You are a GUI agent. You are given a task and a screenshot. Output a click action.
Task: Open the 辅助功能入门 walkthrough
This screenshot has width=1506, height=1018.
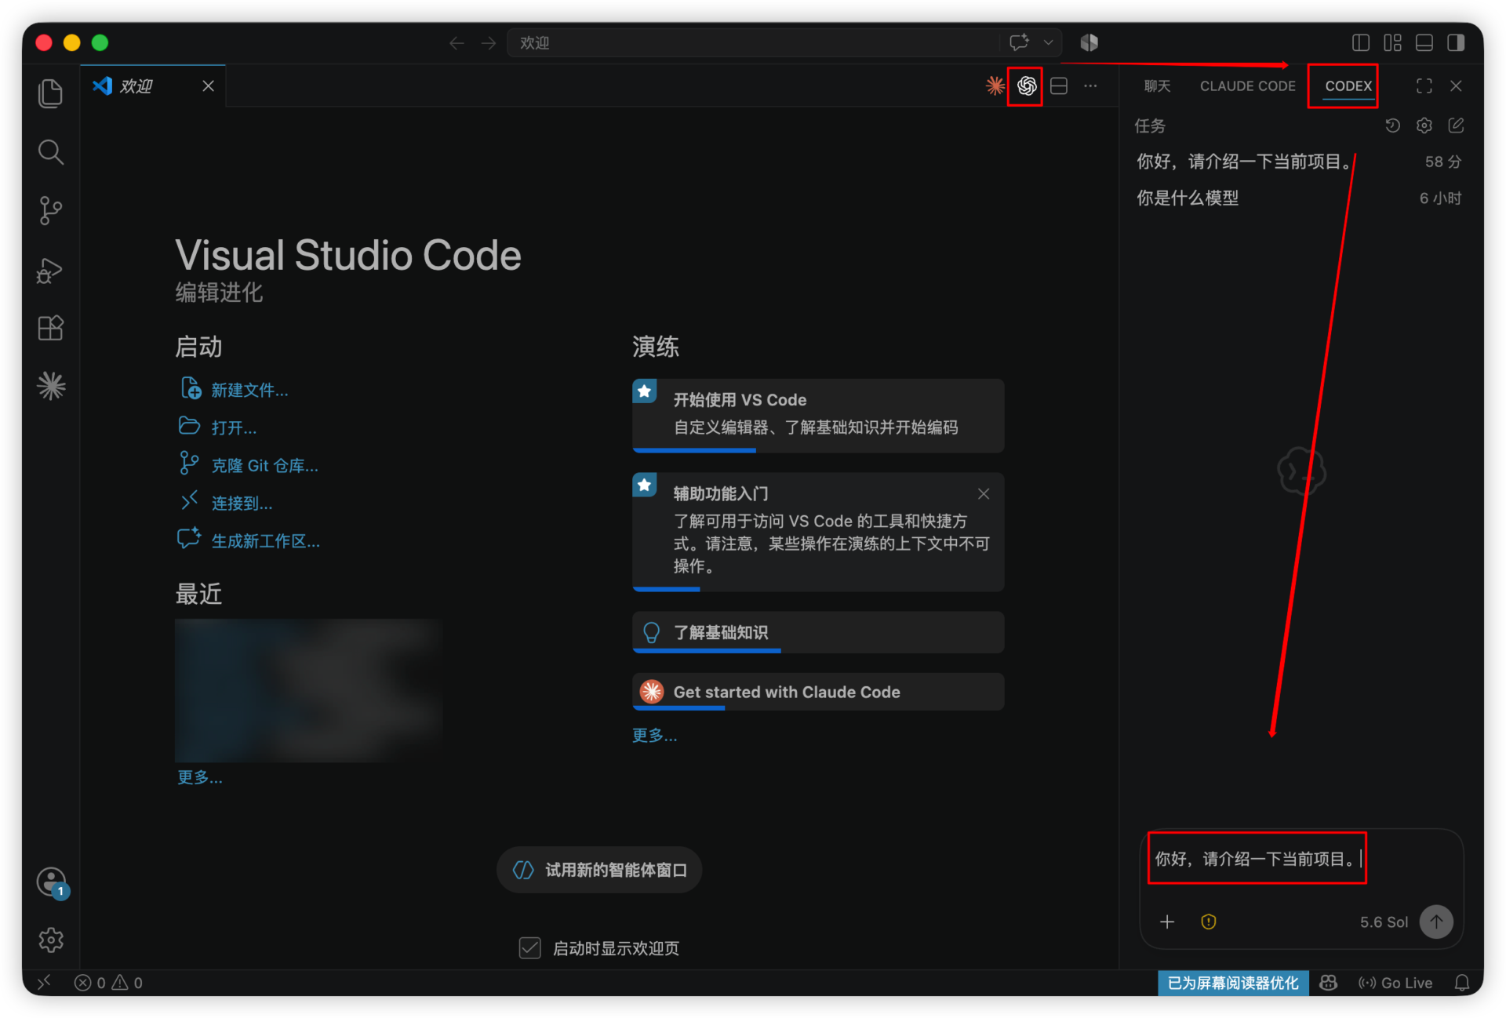pos(818,531)
